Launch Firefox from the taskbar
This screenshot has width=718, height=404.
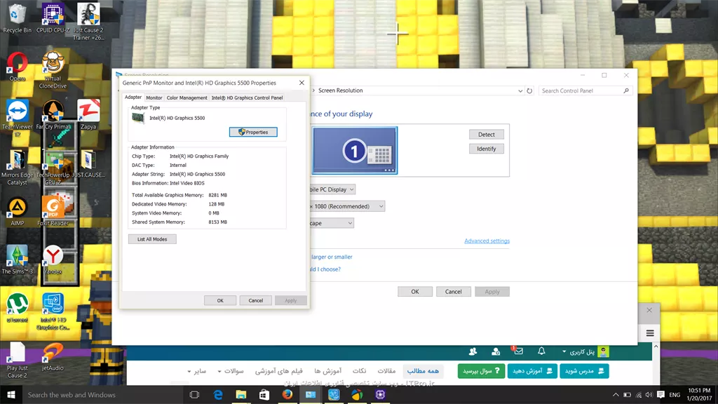287,394
